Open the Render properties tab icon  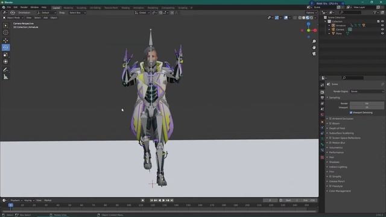pyautogui.click(x=322, y=92)
